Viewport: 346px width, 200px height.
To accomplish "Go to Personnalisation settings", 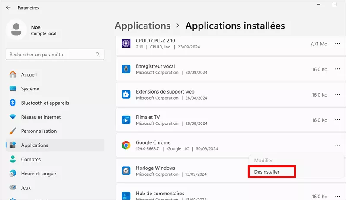I will click(x=55, y=131).
